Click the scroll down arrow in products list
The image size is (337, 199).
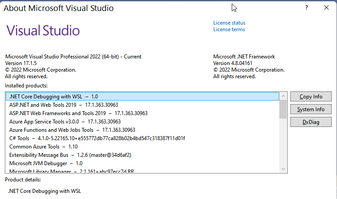283,169
